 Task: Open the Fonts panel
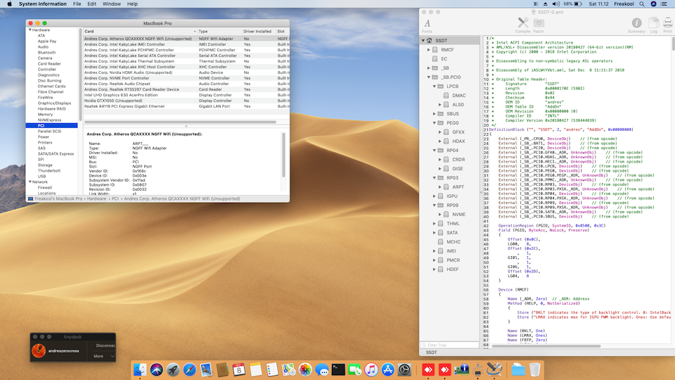pos(427,25)
